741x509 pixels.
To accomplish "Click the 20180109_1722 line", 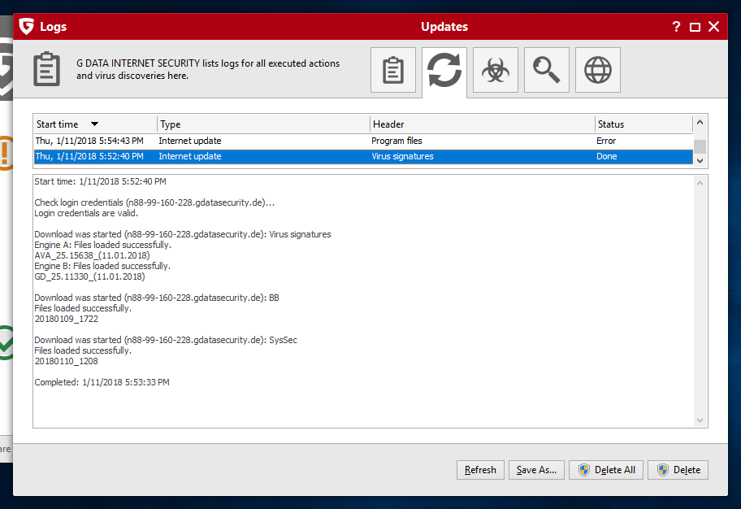I will coord(66,319).
